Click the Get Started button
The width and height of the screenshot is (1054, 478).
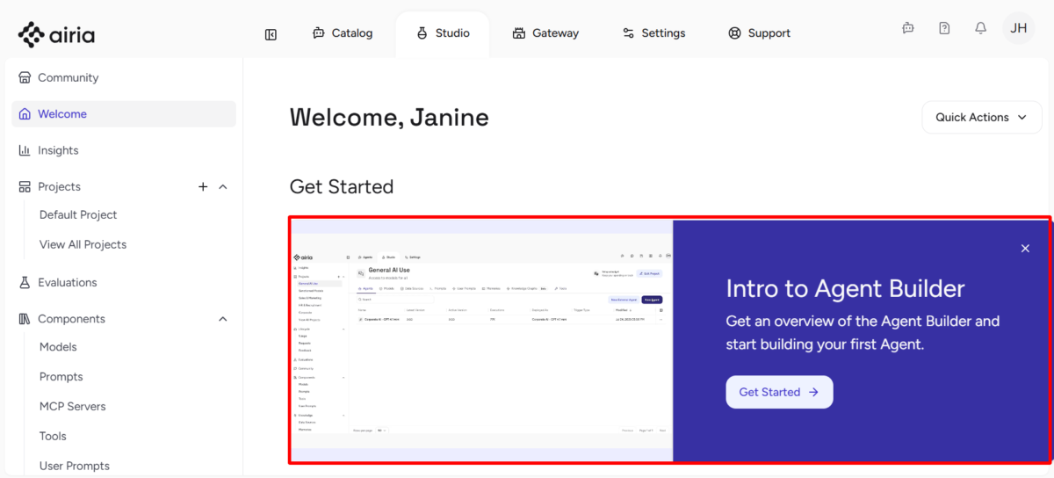(x=779, y=392)
